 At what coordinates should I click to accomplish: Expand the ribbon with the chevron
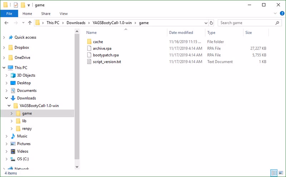275,14
